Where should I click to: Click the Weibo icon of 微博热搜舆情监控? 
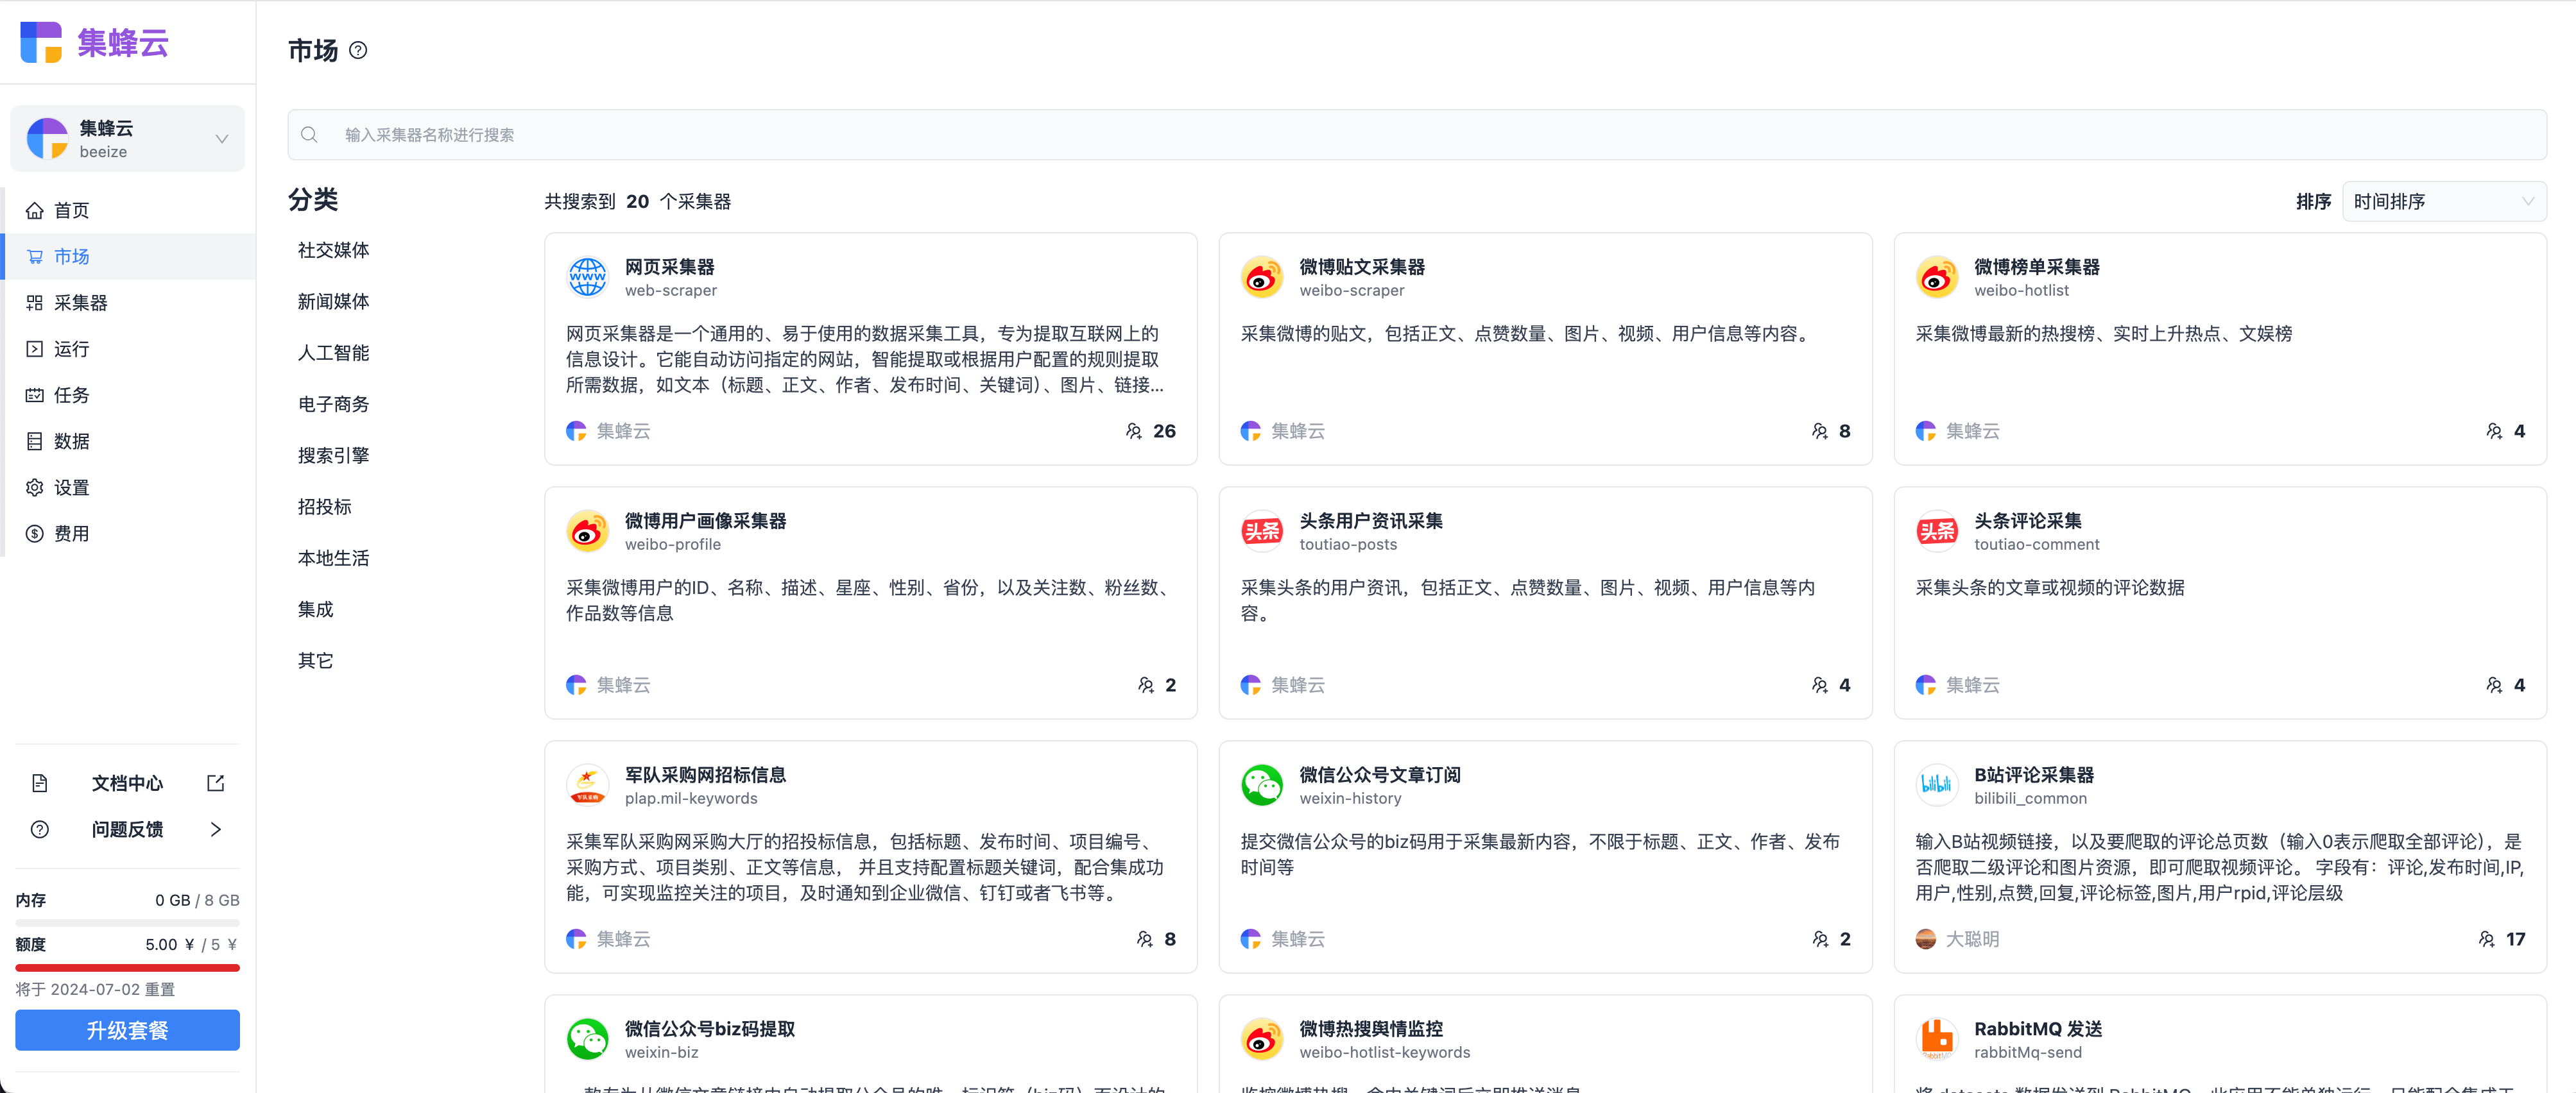pos(1262,1039)
